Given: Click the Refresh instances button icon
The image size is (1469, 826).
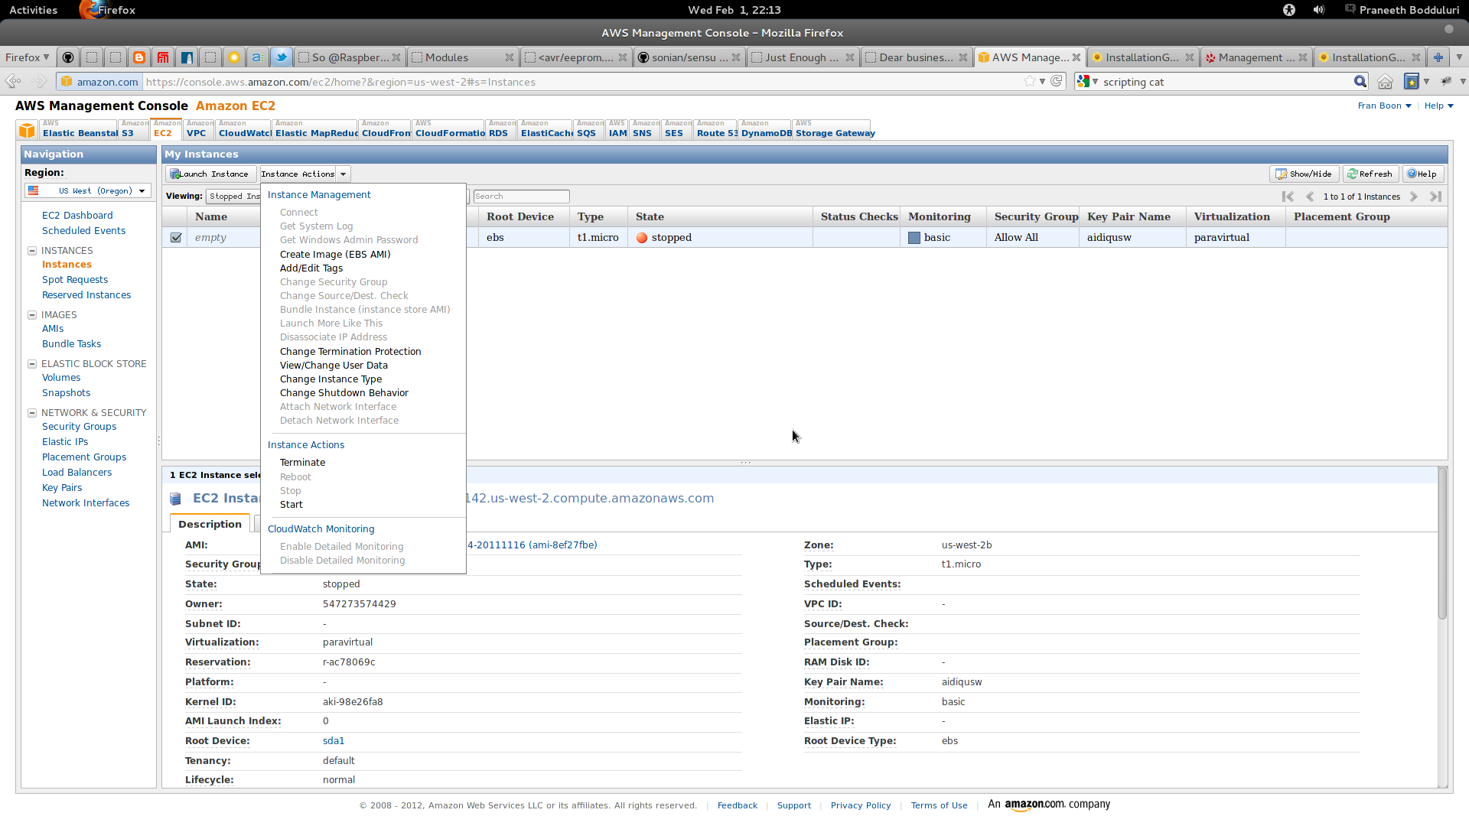Looking at the screenshot, I should point(1353,174).
